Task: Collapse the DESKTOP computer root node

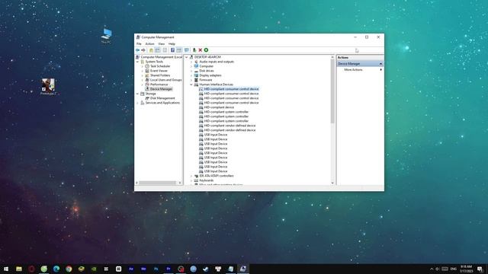Action: click(x=187, y=57)
